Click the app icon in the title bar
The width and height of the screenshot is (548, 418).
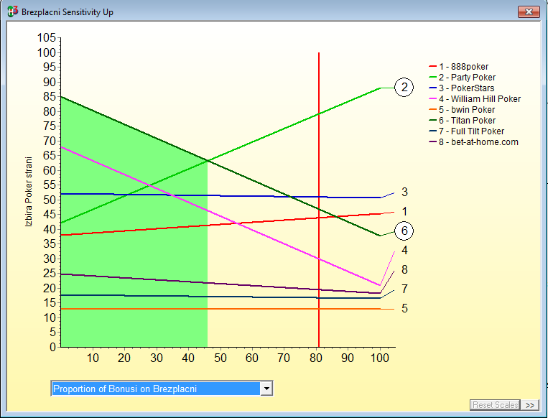[12, 12]
